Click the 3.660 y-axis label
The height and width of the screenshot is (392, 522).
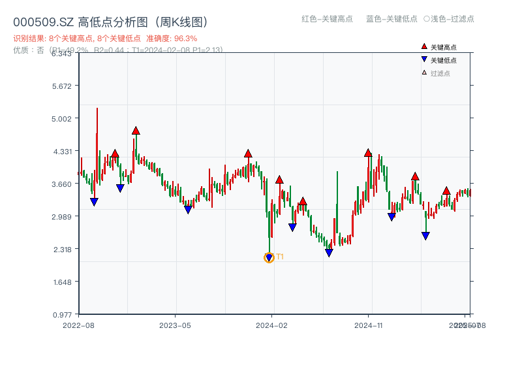coord(61,184)
